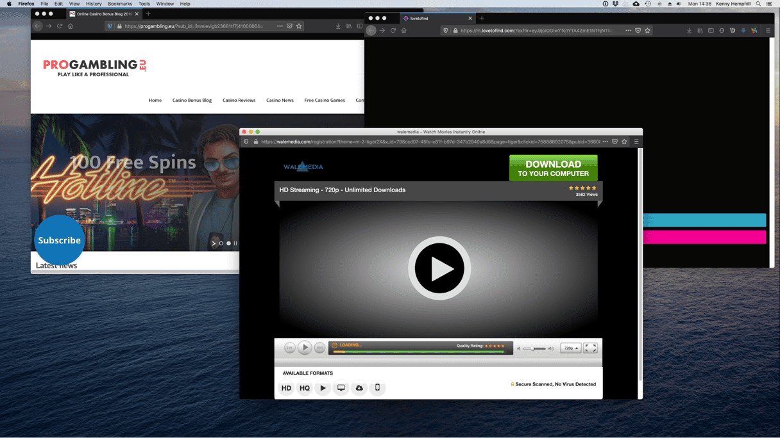Bookmark the Progambling page with star
Screen dimensions: 780x438
click(299, 26)
